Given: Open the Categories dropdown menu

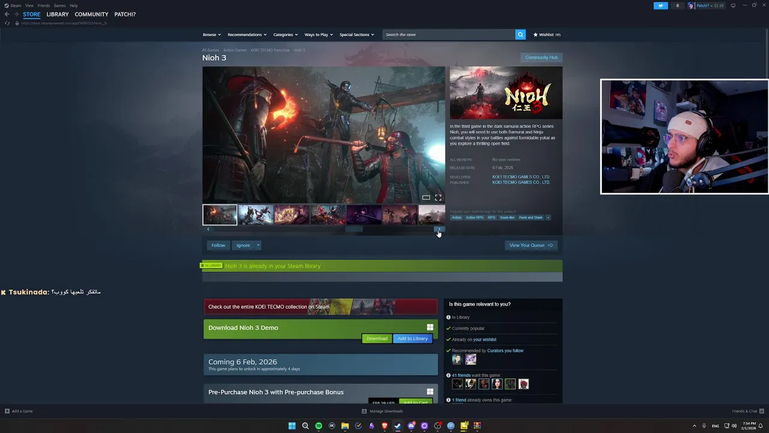Looking at the screenshot, I should pyautogui.click(x=285, y=34).
